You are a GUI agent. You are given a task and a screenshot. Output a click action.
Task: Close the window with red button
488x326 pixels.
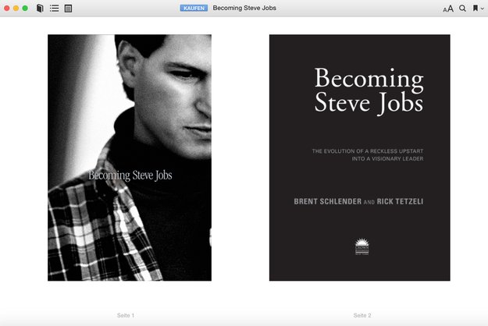click(7, 8)
